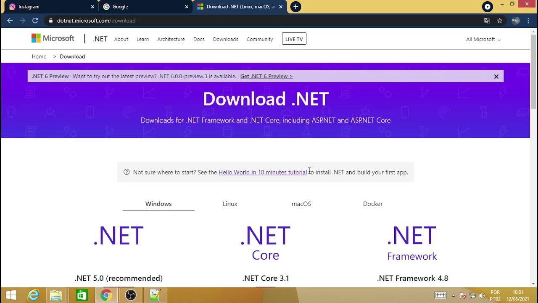Image resolution: width=538 pixels, height=303 pixels.
Task: Close the Instagram tab
Action: point(92,7)
